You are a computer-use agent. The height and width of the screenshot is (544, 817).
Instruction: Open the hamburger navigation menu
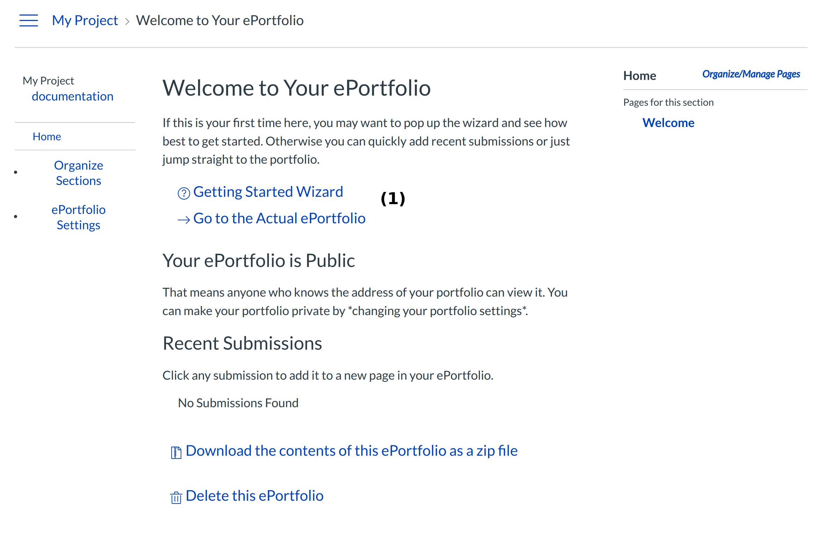coord(29,21)
